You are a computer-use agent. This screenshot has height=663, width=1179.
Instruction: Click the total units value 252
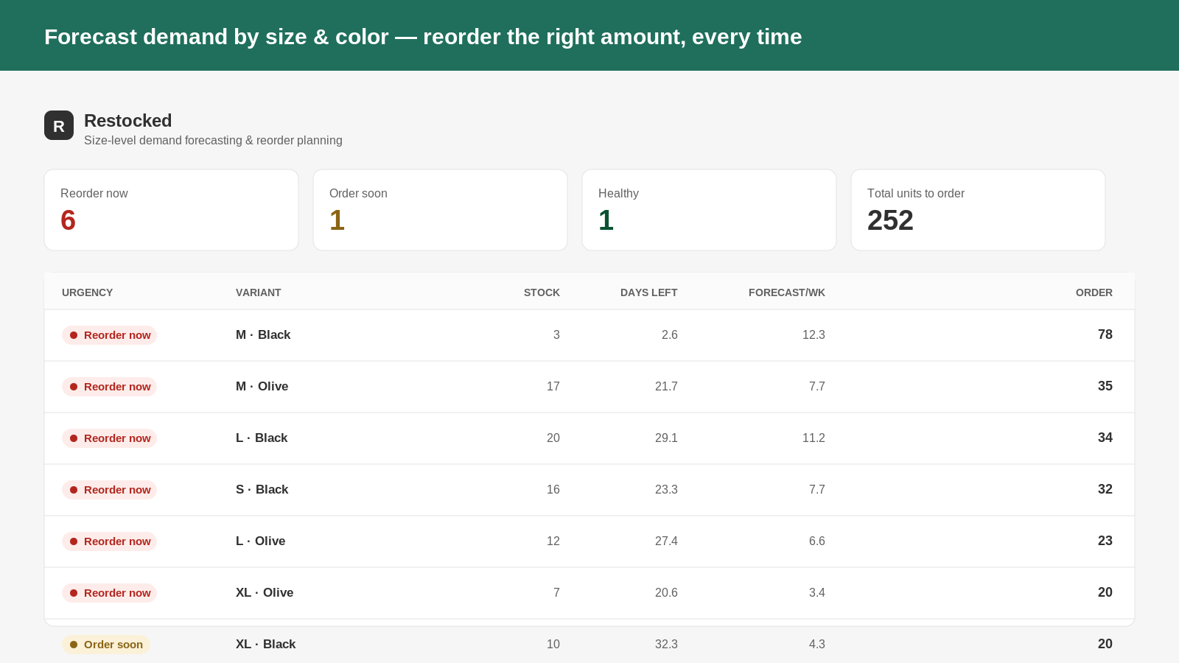click(x=890, y=220)
